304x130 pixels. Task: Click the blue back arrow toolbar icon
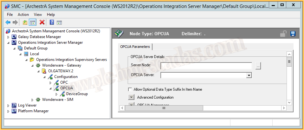[8, 22]
